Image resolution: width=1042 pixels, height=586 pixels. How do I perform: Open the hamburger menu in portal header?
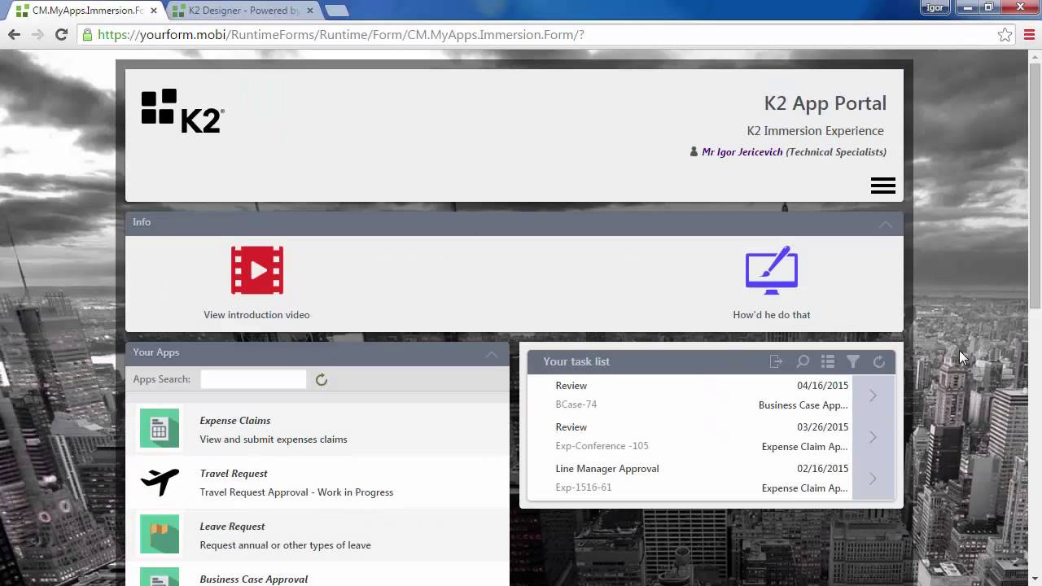[883, 186]
